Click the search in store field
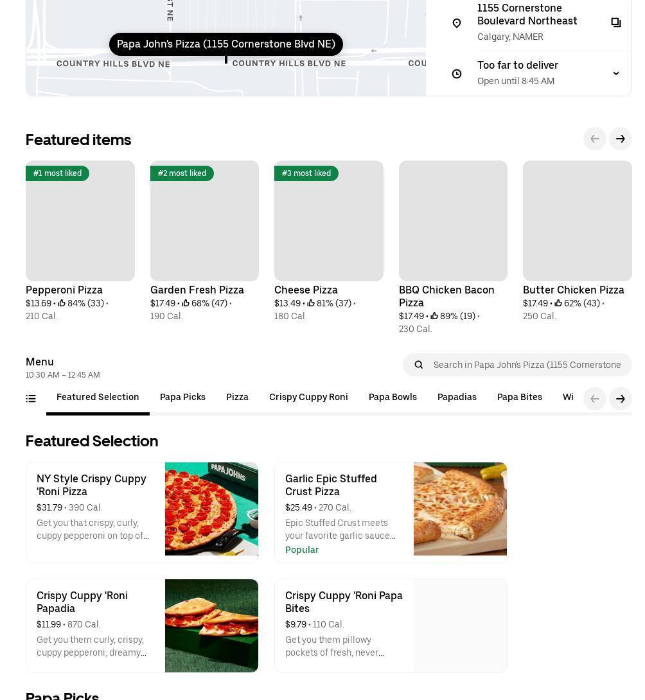The width and height of the screenshot is (645, 700). 527,365
